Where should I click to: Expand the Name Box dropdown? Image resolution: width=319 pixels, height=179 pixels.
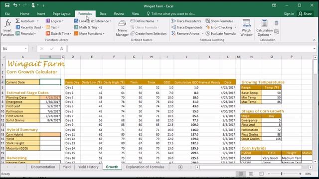(x=25, y=48)
